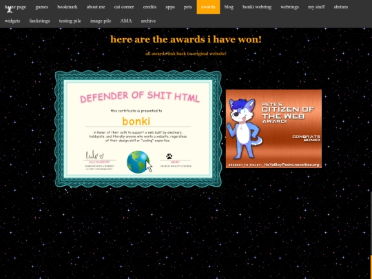Open the pets nav link
The width and height of the screenshot is (372, 279).
[x=187, y=7]
